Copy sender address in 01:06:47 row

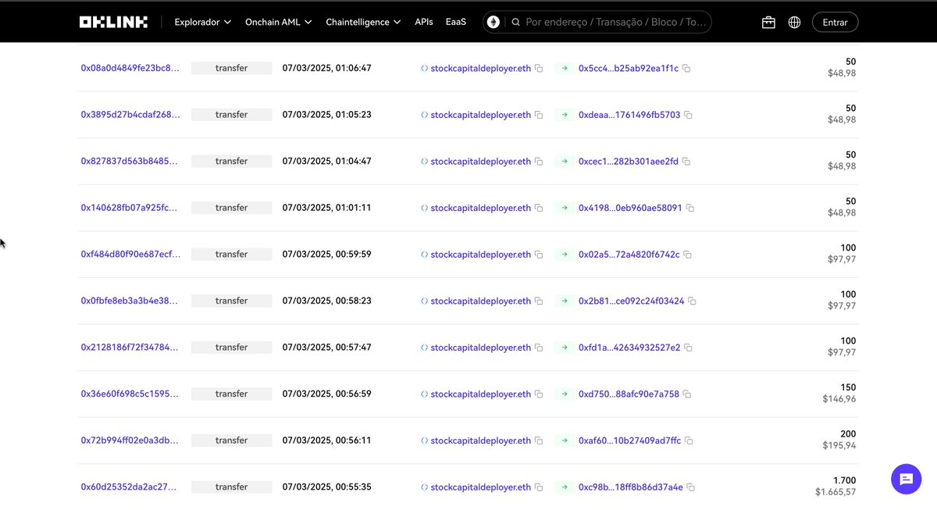point(539,69)
